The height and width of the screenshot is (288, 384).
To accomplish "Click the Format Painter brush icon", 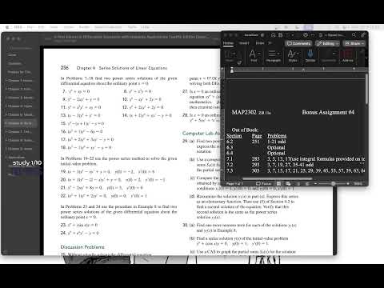I will coord(239,62).
